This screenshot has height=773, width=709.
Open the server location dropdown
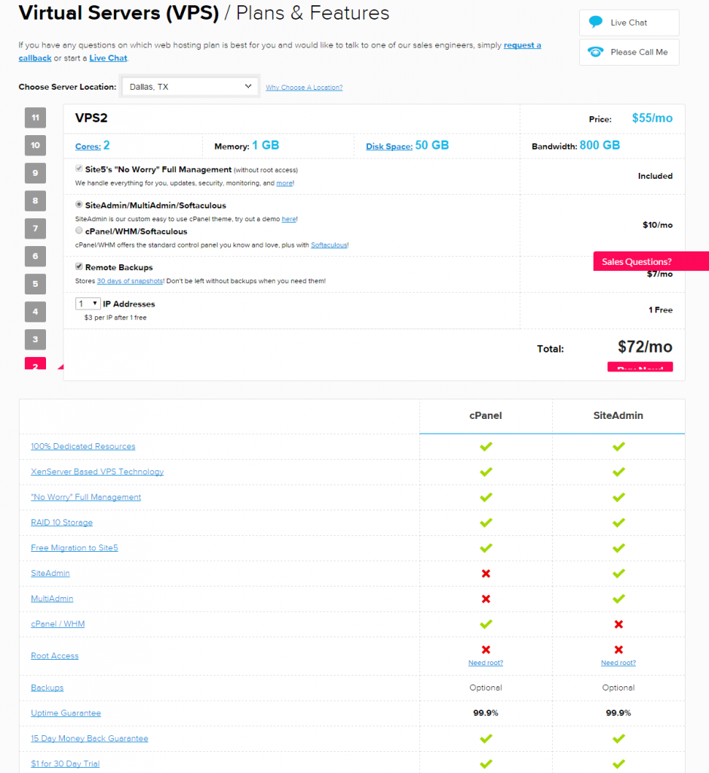[189, 86]
